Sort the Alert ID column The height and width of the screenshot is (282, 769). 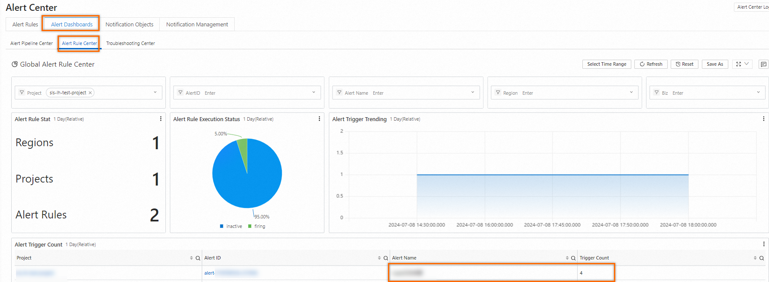coord(379,258)
